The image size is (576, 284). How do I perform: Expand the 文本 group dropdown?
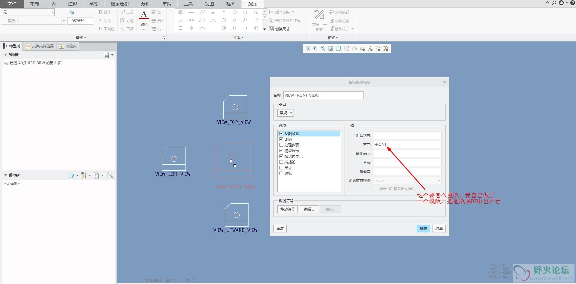238,37
